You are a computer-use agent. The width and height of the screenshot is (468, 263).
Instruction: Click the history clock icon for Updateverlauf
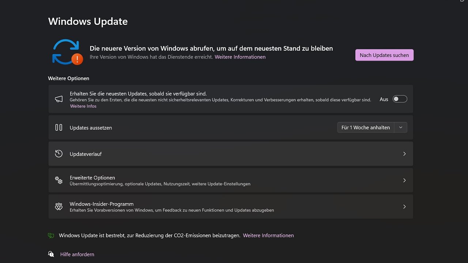point(58,154)
